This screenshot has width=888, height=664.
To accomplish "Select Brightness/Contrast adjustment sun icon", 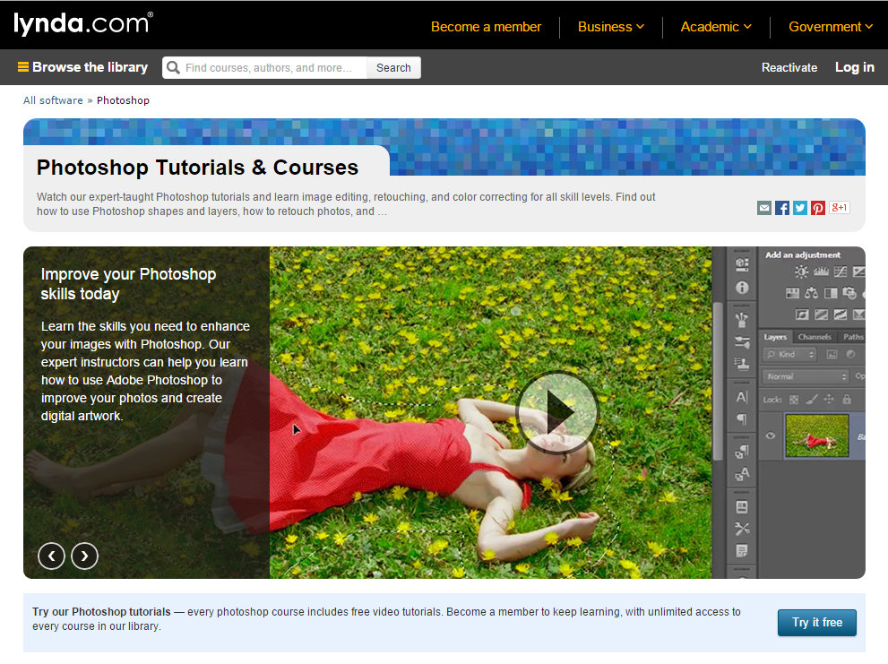I will tap(801, 272).
